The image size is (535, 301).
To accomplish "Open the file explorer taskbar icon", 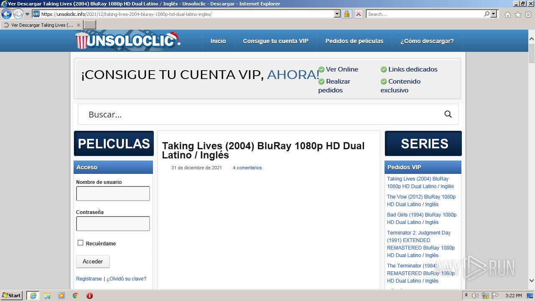I will [x=47, y=296].
